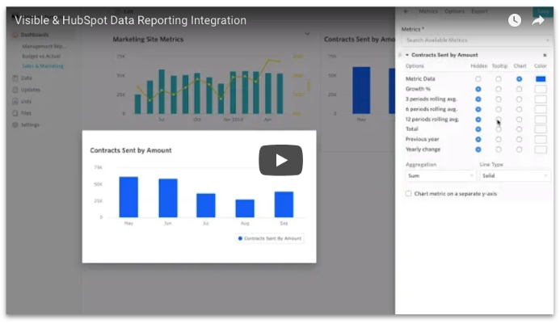Screen dimensions: 560x324
Task: Open the Aggregation Sum dropdown
Action: (440, 176)
